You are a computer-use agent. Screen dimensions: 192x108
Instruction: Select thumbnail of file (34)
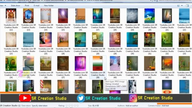click(11, 63)
